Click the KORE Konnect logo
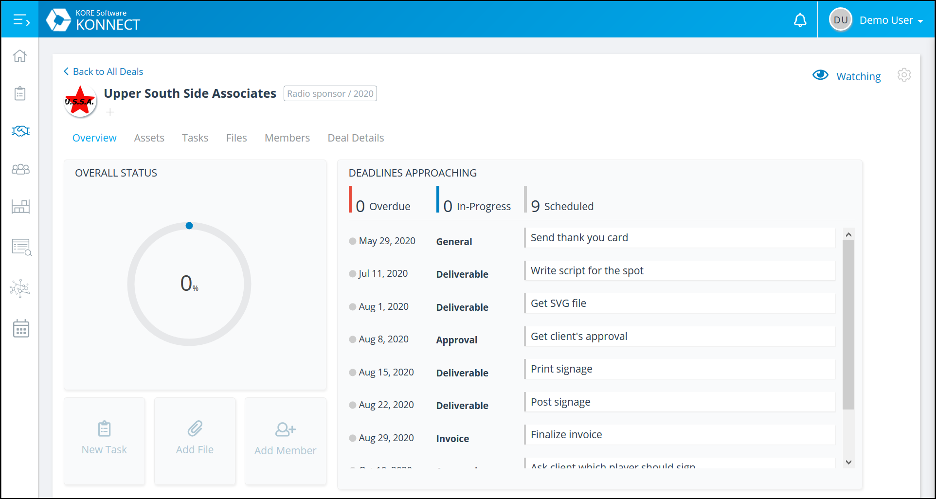This screenshot has width=936, height=499. tap(93, 20)
